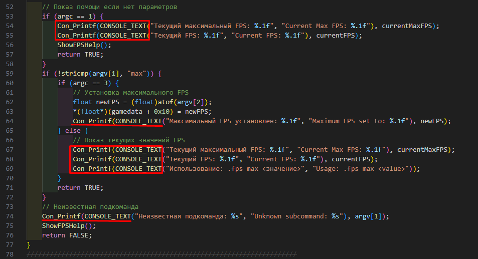The image size is (478, 259).
Task: Click the comment 'Установка максимального FPS'
Action: click(132, 92)
